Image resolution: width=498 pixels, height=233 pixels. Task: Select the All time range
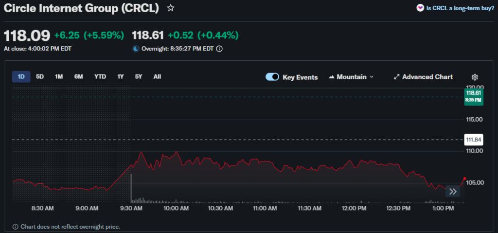pyautogui.click(x=157, y=76)
